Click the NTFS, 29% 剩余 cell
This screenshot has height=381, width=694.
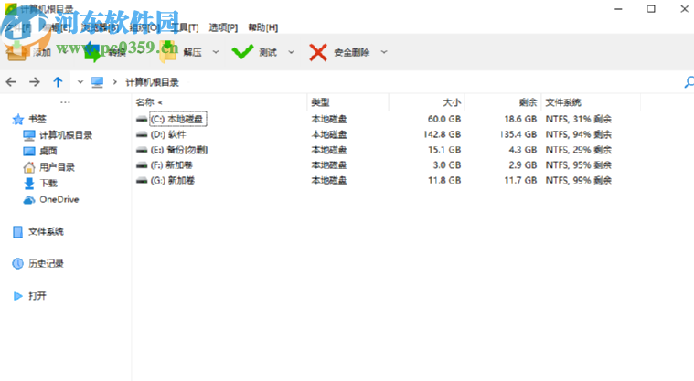click(579, 150)
